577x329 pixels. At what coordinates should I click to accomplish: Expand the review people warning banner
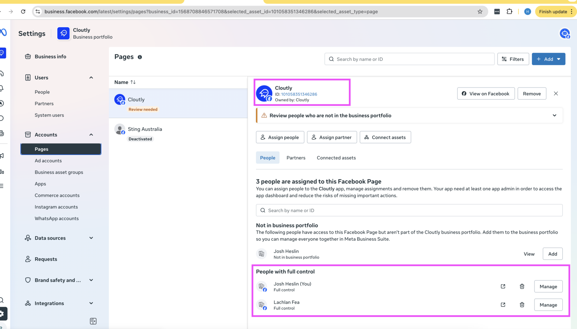(554, 116)
